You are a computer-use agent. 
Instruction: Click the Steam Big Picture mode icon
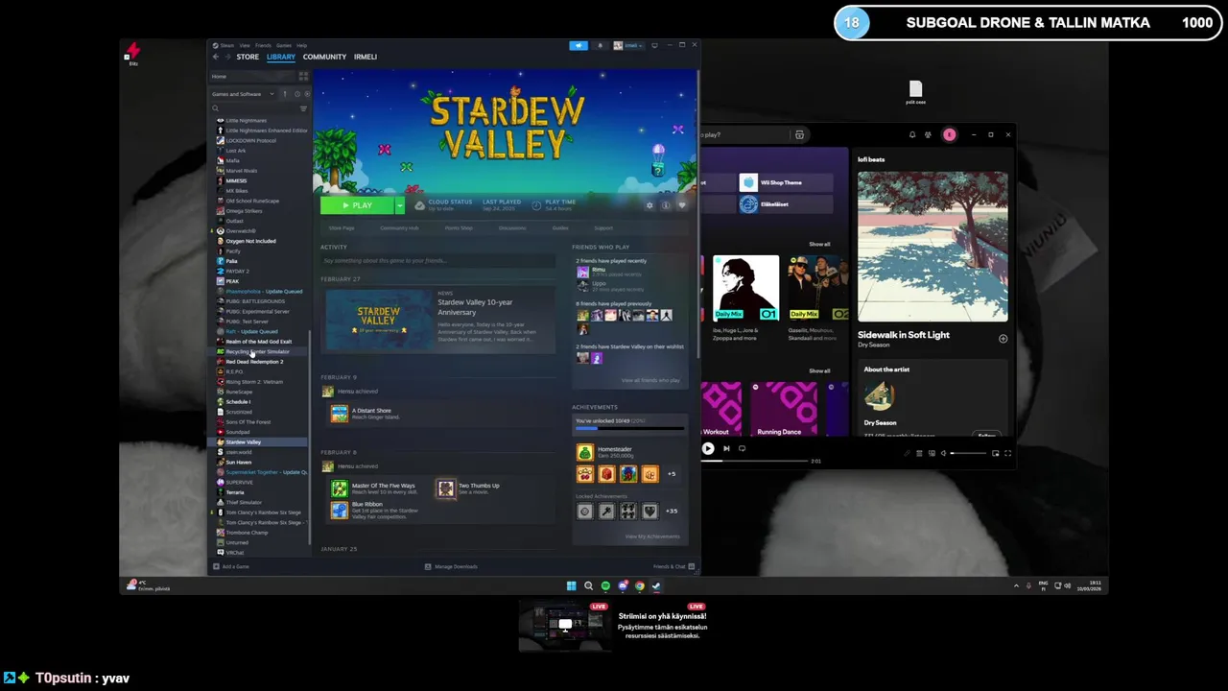(654, 45)
